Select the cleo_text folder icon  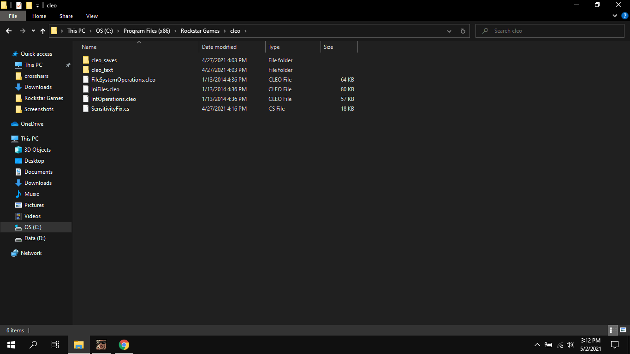(x=86, y=70)
